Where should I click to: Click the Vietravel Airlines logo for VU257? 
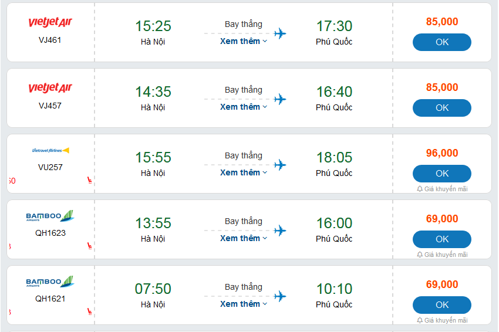pos(50,151)
